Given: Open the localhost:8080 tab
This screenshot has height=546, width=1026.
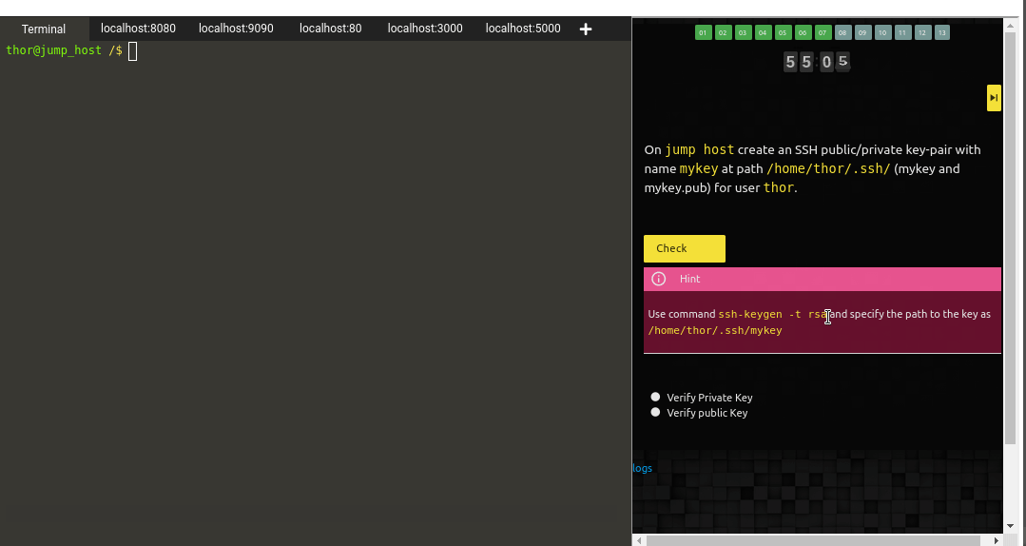Looking at the screenshot, I should tap(138, 29).
